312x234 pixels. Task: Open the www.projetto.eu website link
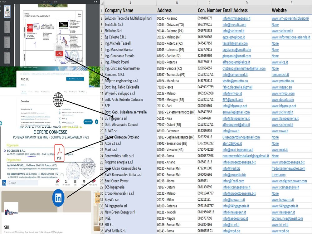[283, 81]
